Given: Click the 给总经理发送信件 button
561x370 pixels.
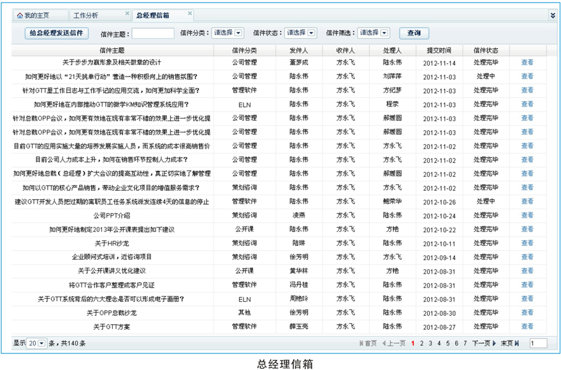Looking at the screenshot, I should tap(57, 33).
